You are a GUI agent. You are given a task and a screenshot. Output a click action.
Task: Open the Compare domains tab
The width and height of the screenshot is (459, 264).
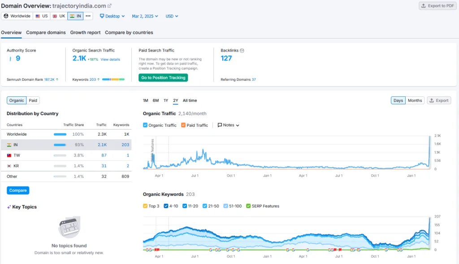[x=46, y=32]
